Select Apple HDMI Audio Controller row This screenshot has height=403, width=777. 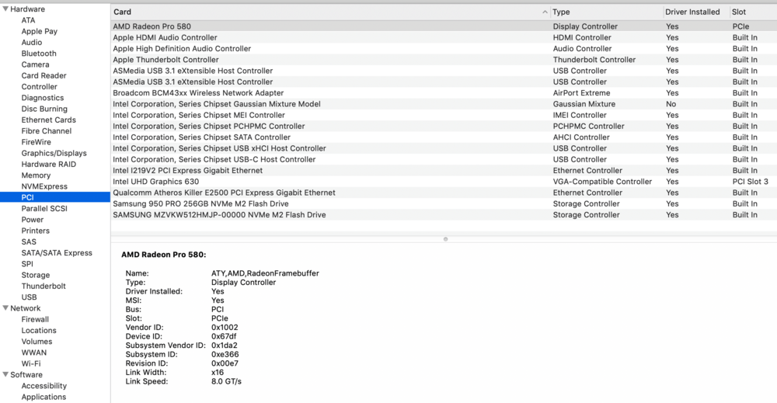444,37
